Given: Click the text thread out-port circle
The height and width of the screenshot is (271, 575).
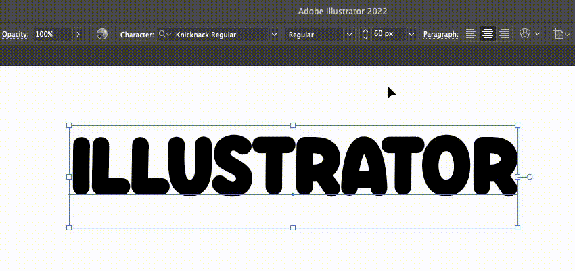Looking at the screenshot, I should (530, 177).
